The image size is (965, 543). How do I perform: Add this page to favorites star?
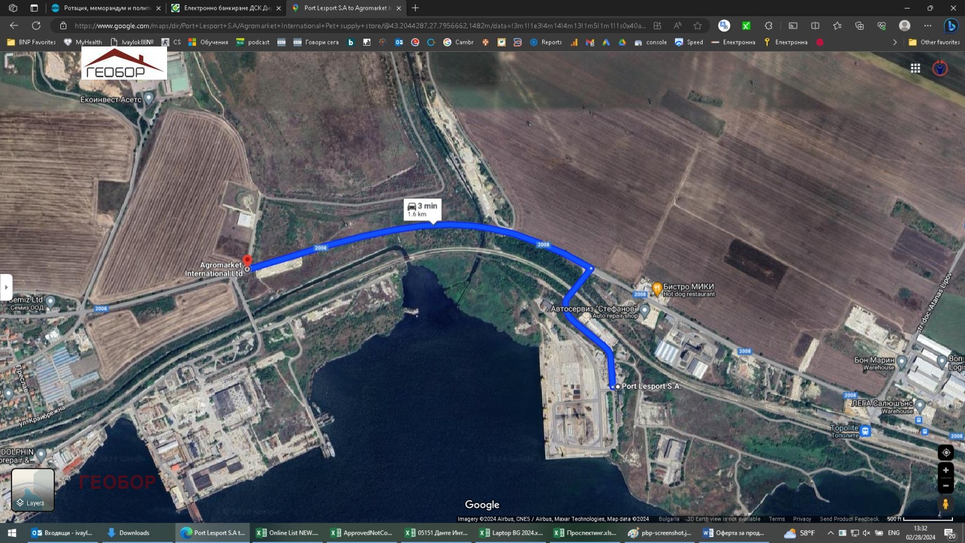698,25
